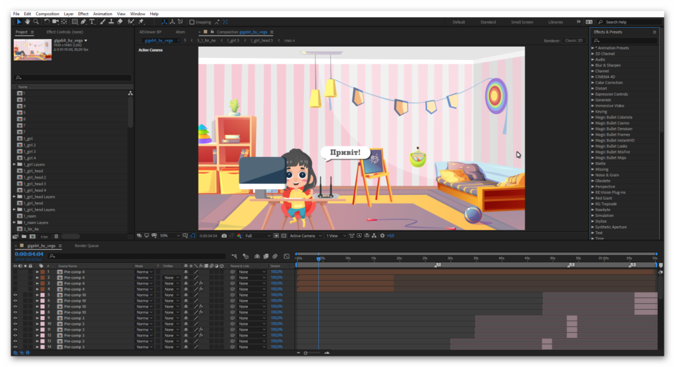The width and height of the screenshot is (675, 367).
Task: Open the Full resolution dropdown
Action: click(258, 236)
